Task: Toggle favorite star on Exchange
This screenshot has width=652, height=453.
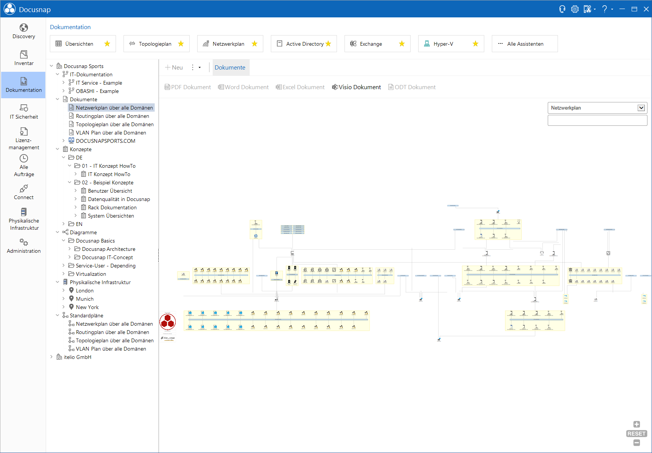Action: [402, 44]
